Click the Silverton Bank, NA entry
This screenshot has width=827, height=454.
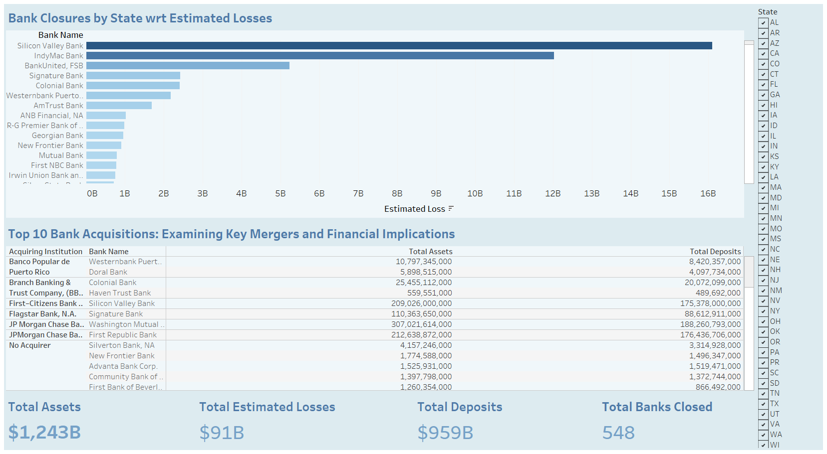(122, 345)
